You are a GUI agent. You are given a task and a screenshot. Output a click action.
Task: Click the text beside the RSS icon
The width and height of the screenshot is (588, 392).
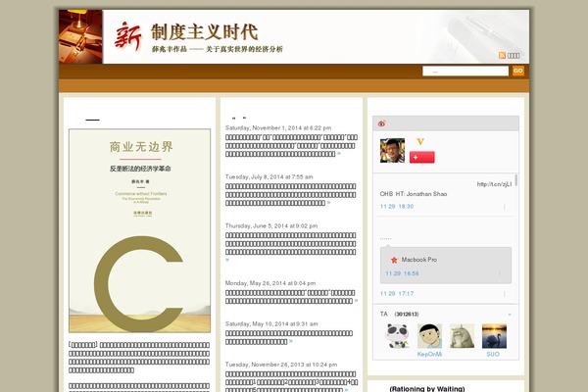514,56
